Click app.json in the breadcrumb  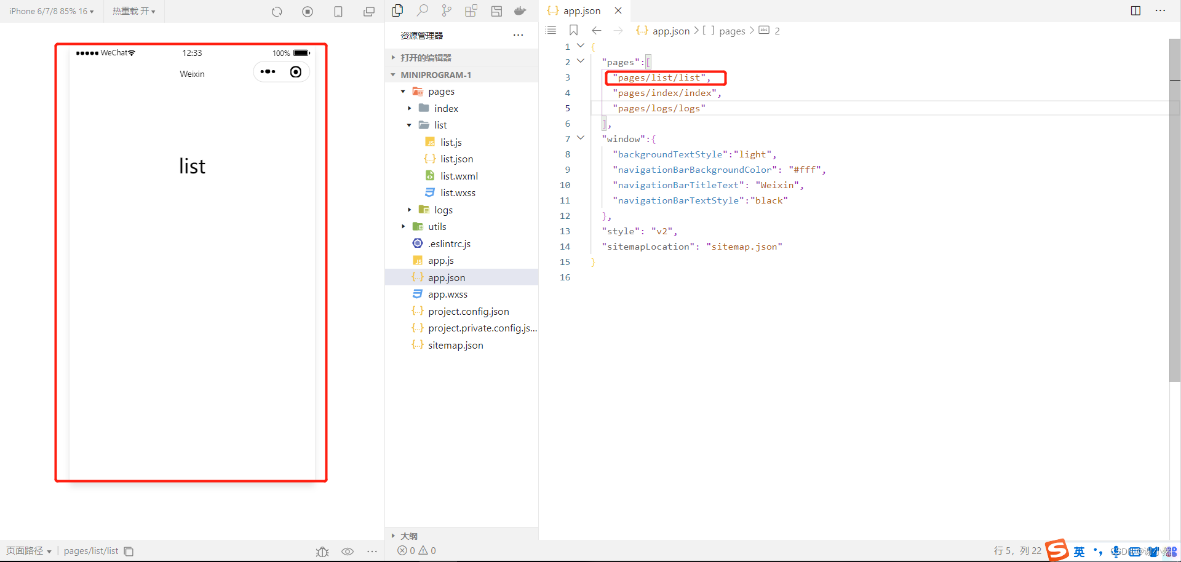(x=670, y=31)
